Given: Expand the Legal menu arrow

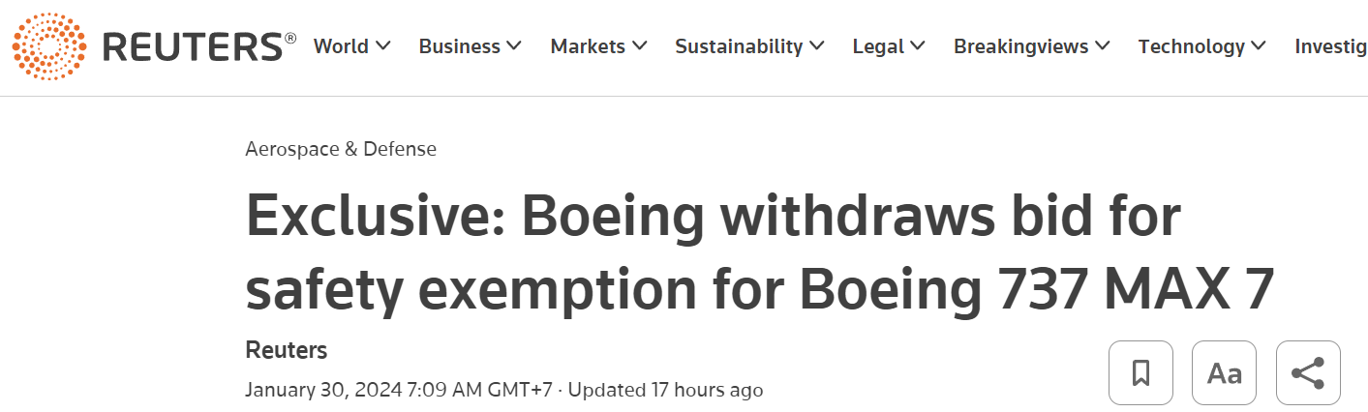Looking at the screenshot, I should coord(917,46).
